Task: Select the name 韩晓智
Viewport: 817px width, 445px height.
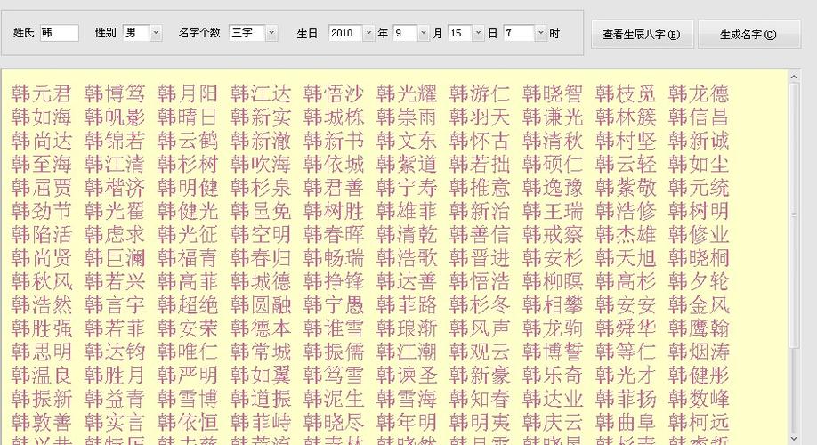Action: 553,93
